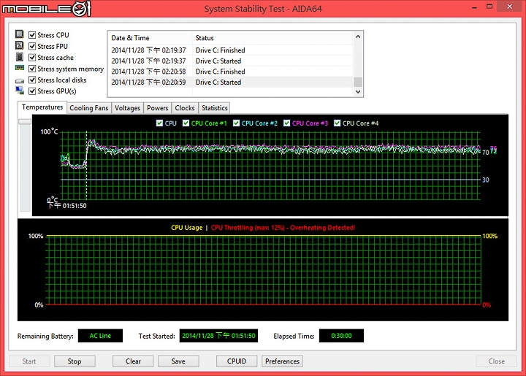Click the Test Started timestamp value
Viewport: 526px width, 376px height.
pos(218,336)
